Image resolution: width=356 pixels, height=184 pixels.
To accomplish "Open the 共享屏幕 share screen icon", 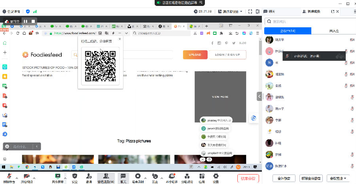I will [58, 176].
